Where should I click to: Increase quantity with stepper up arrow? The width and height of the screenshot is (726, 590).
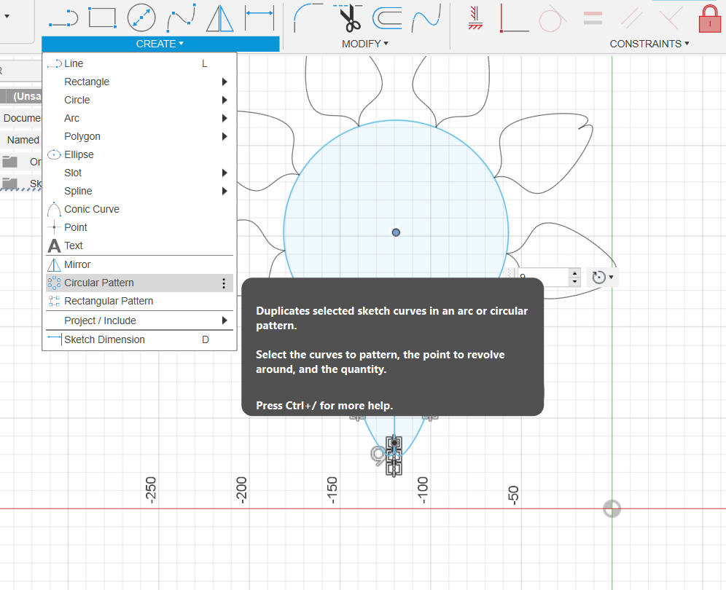click(x=574, y=273)
